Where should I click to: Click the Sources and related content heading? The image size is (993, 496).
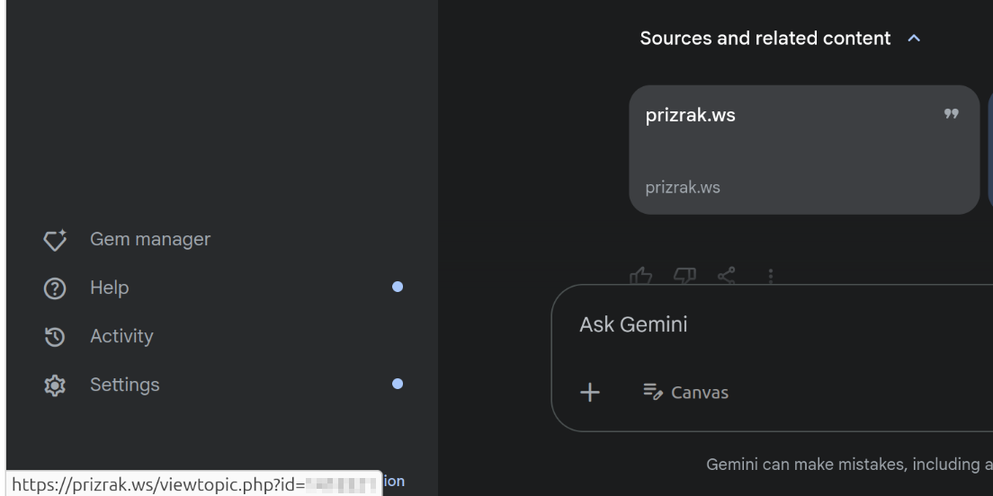click(x=765, y=39)
